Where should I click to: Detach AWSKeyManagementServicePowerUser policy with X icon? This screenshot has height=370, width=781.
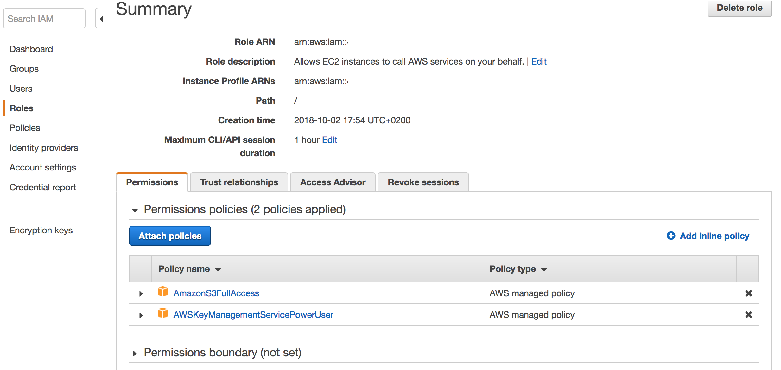[748, 315]
